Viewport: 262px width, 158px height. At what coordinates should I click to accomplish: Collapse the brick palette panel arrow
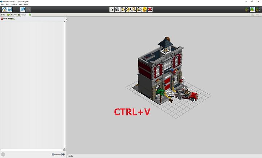66,20
